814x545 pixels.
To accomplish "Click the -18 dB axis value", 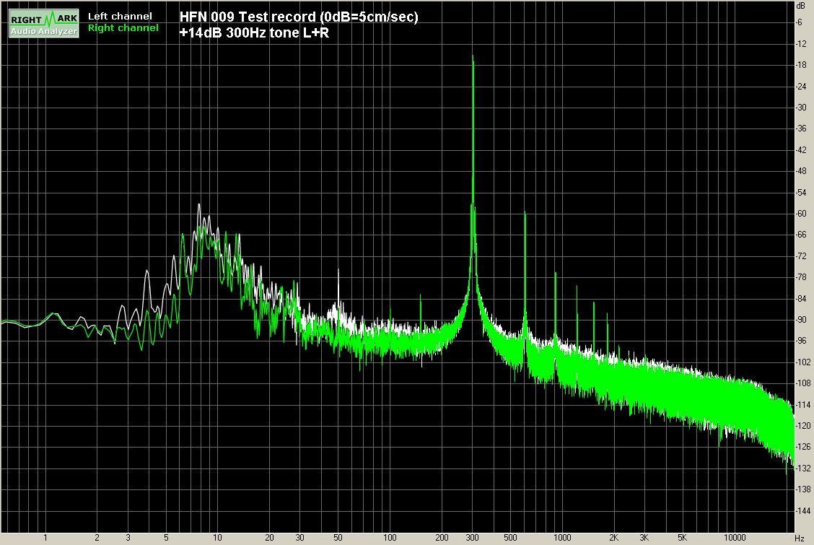I will coord(801,65).
